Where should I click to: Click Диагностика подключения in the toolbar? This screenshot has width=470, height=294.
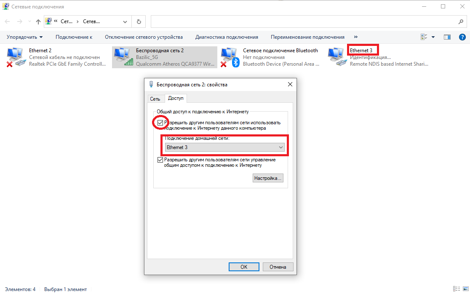click(x=227, y=37)
